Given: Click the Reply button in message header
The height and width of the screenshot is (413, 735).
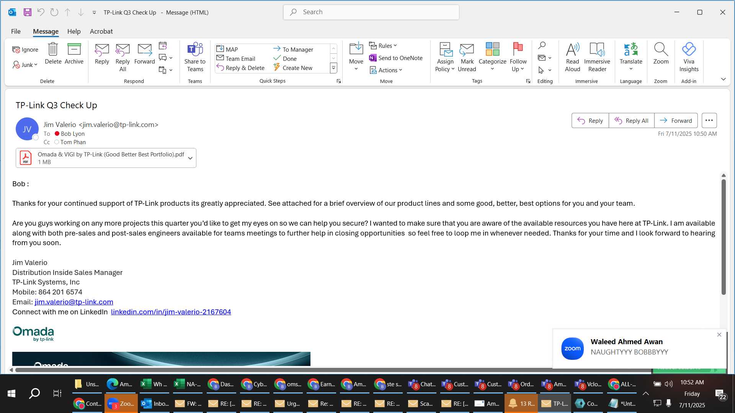Looking at the screenshot, I should 590,120.
